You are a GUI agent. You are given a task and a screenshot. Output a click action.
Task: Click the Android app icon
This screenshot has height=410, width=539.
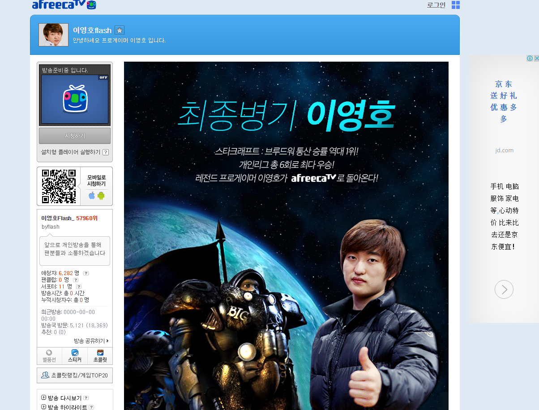[101, 196]
